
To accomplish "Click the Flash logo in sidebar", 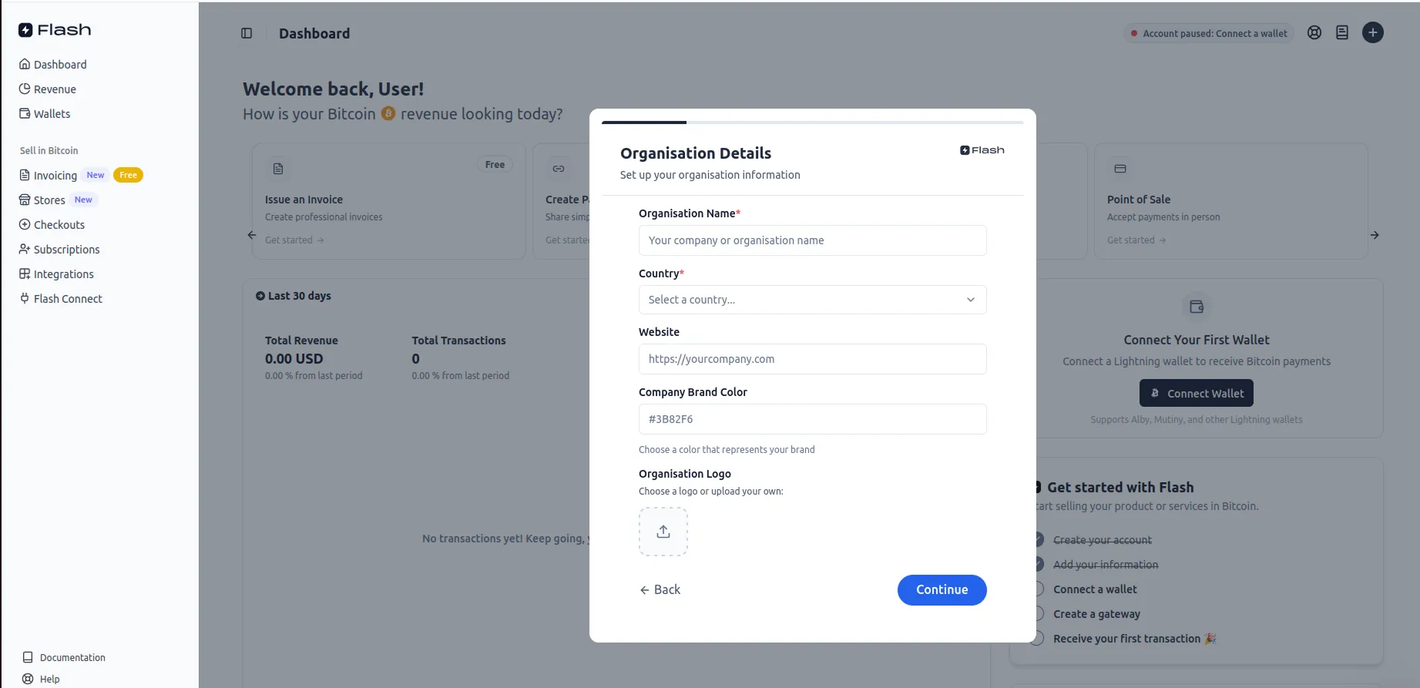I will click(55, 30).
